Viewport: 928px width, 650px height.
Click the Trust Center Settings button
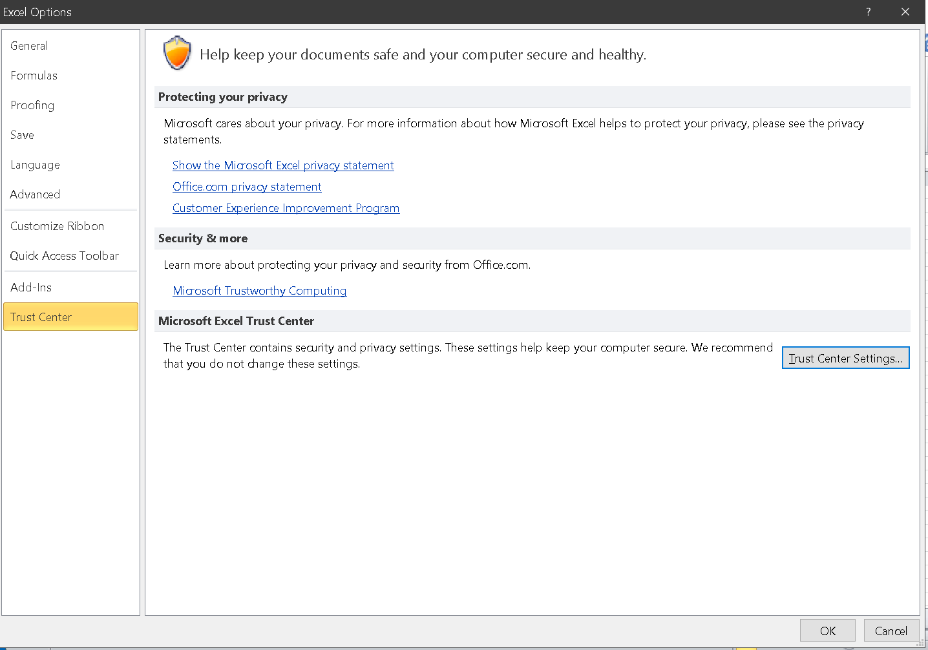tap(845, 358)
